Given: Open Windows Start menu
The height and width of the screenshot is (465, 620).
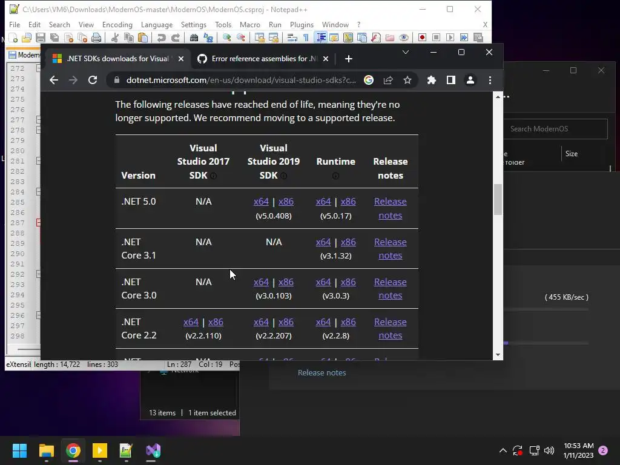Looking at the screenshot, I should (x=19, y=450).
